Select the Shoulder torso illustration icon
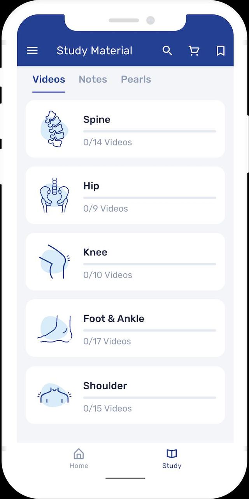 tap(54, 395)
